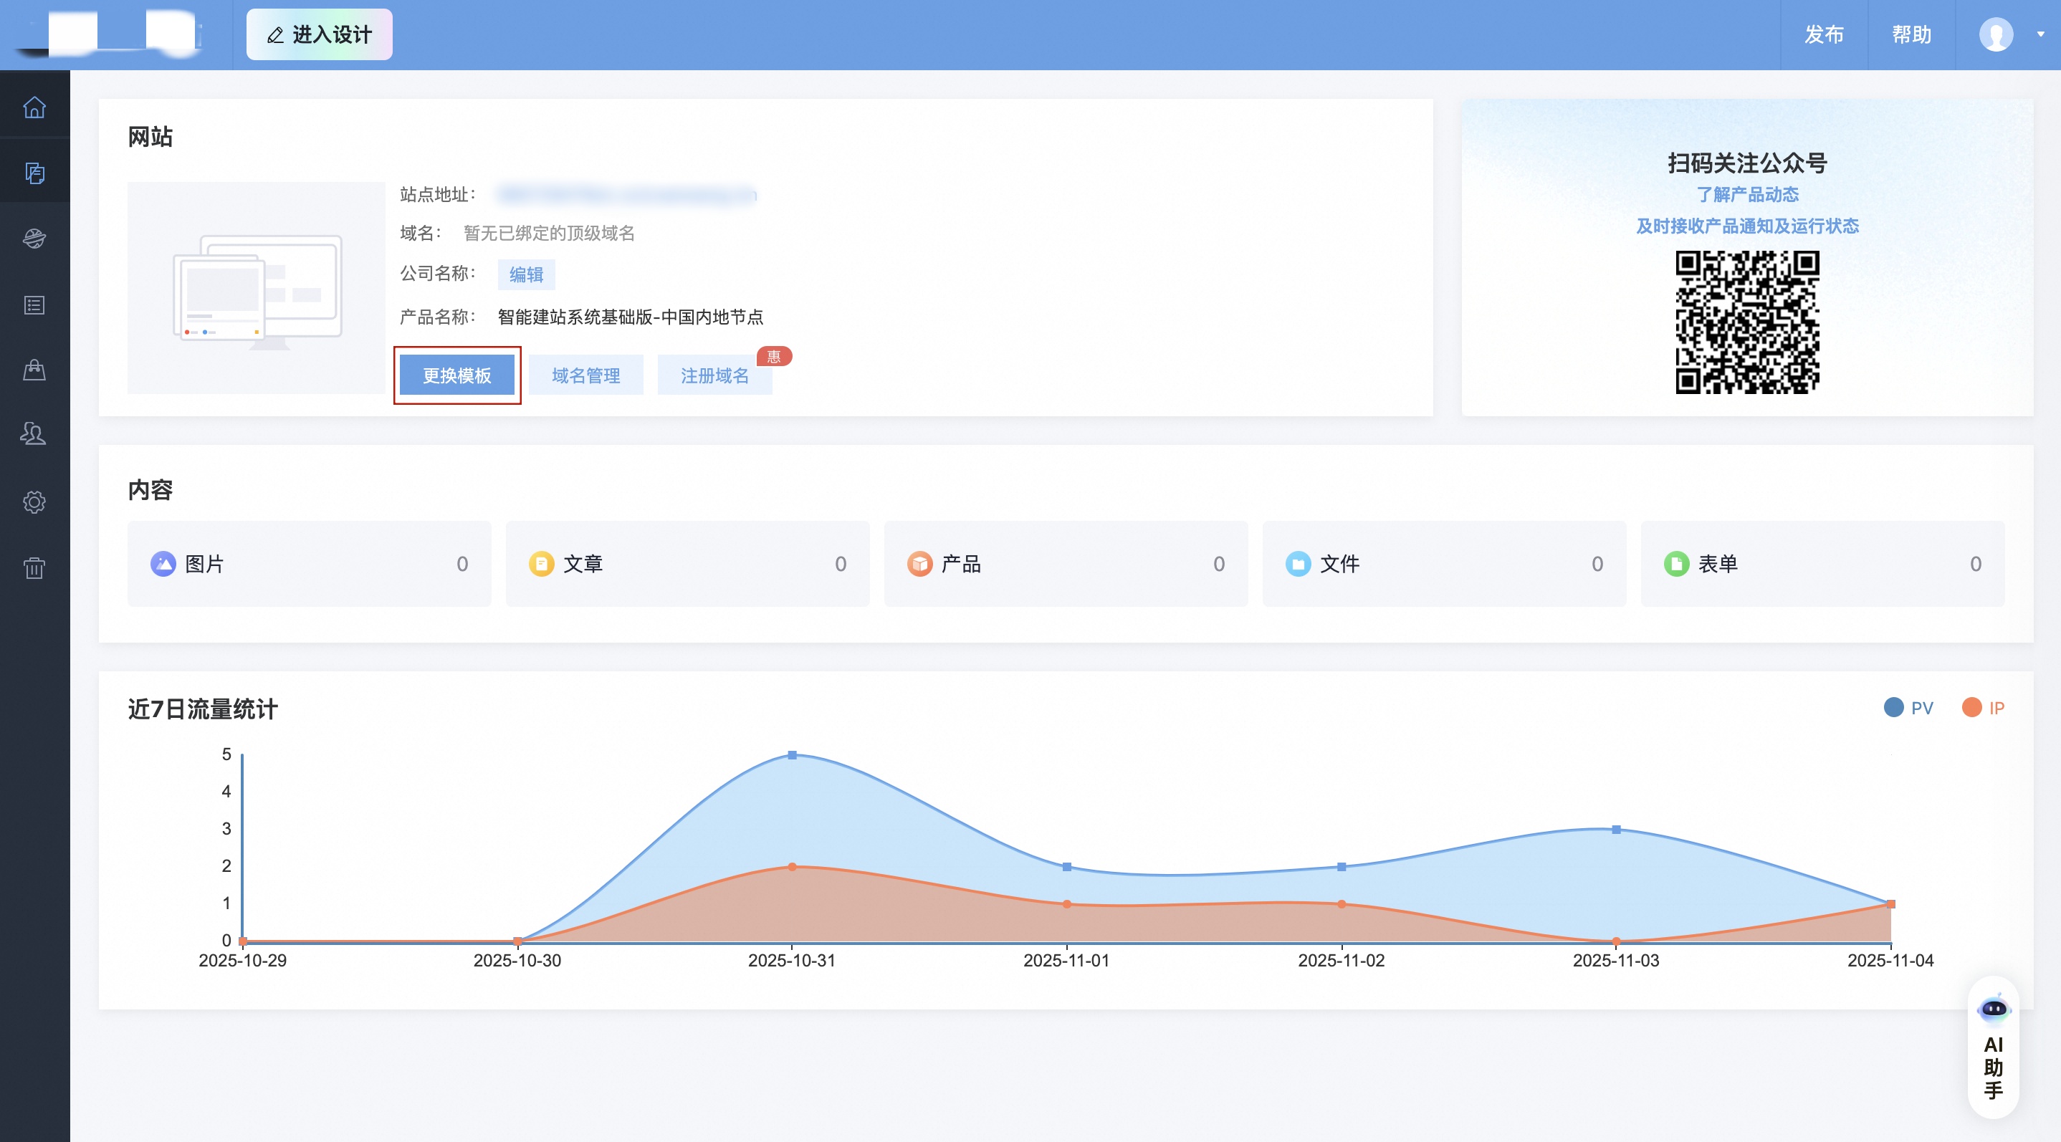Viewport: 2061px width, 1142px height.
Task: Click the 进入设计 button
Action: coord(319,34)
